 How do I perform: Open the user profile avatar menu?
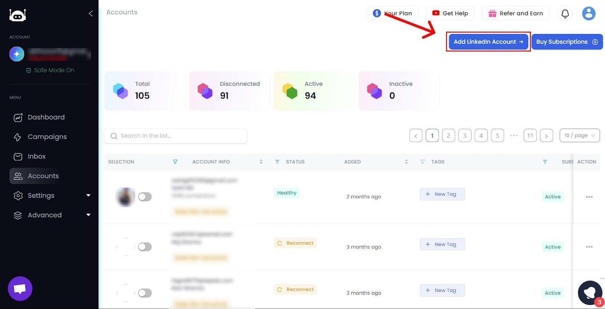coord(589,14)
